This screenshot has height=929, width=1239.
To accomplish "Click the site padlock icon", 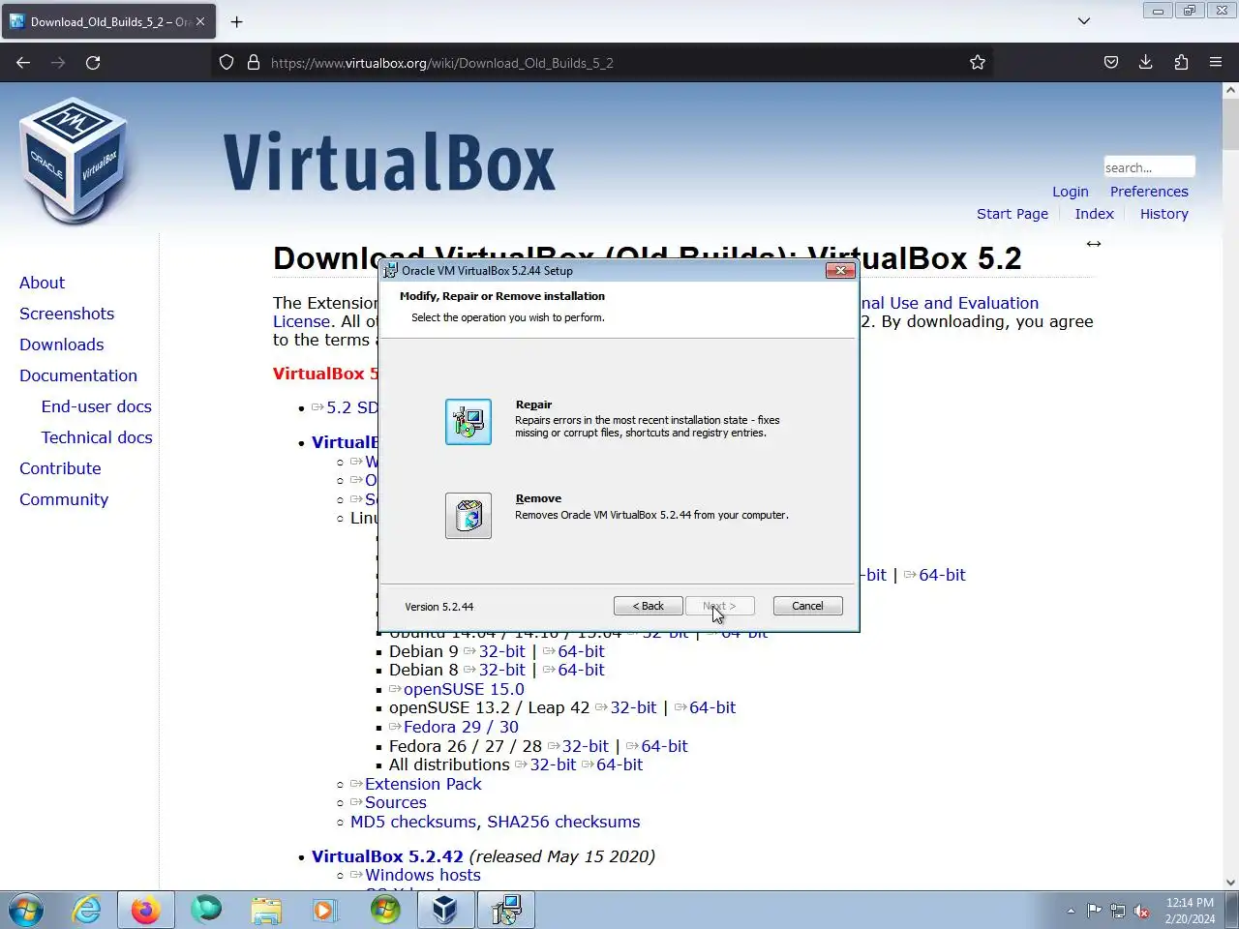I will point(254,63).
